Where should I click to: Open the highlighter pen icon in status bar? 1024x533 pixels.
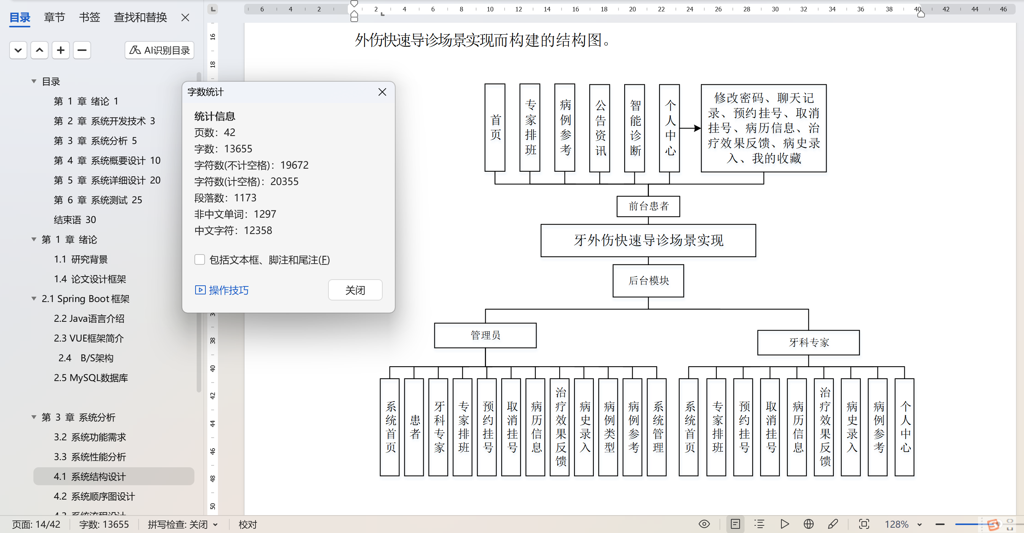pyautogui.click(x=833, y=524)
